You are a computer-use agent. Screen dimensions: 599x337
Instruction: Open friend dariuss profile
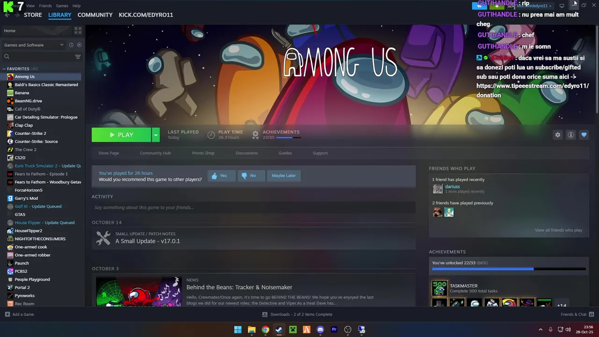coord(452,187)
